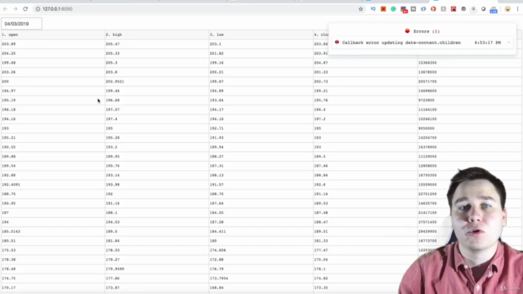The height and width of the screenshot is (294, 523).
Task: Open the Chrome profile avatar
Action: click(x=507, y=9)
